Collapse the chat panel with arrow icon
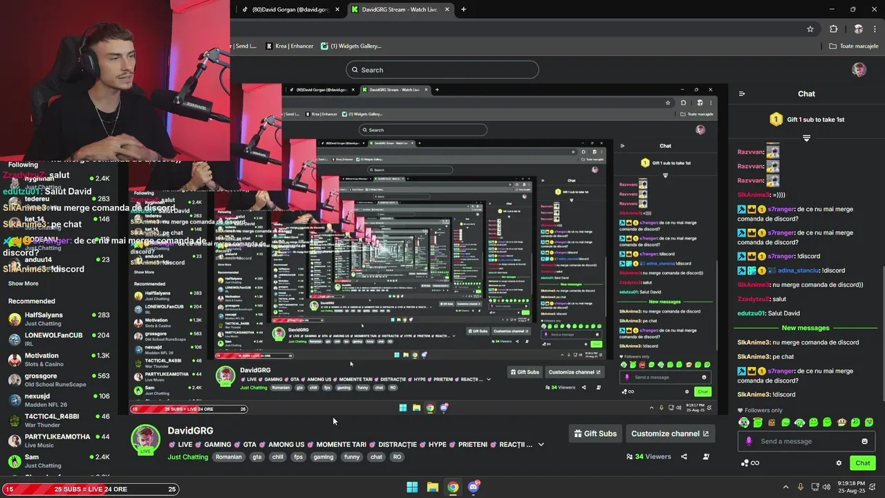 742,94
